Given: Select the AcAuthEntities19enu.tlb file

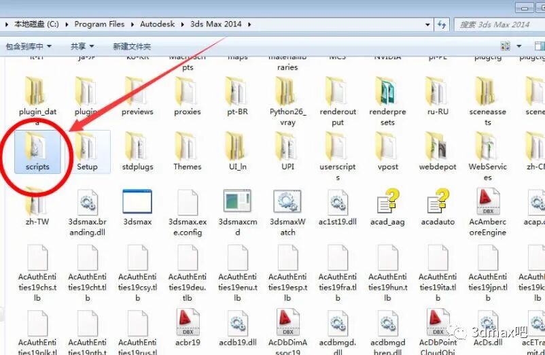Looking at the screenshot, I should [x=237, y=273].
